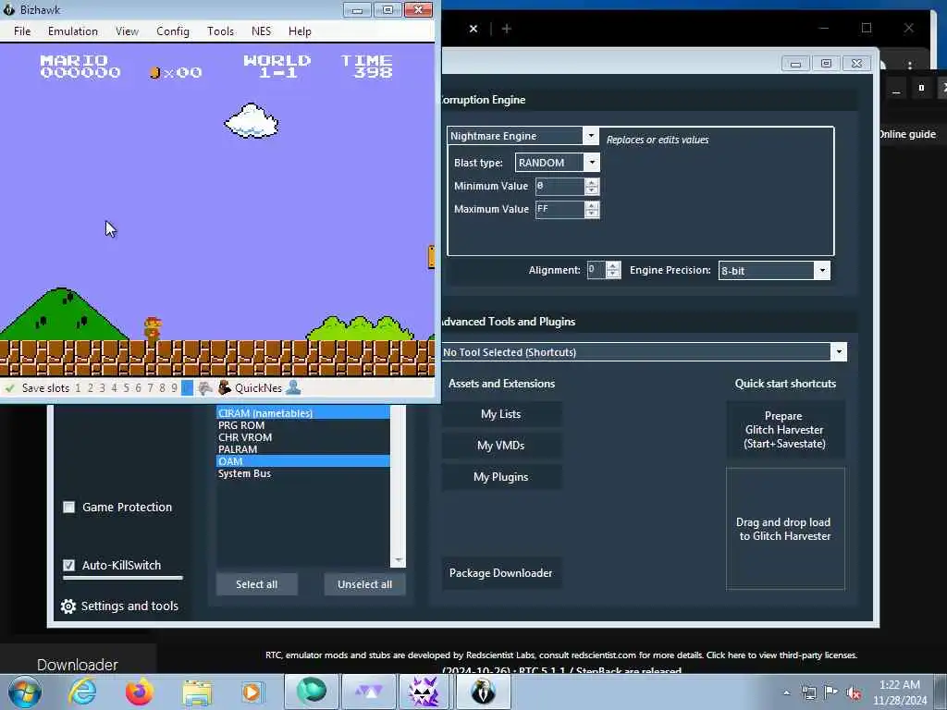Click Unselect all memory domains

[364, 584]
